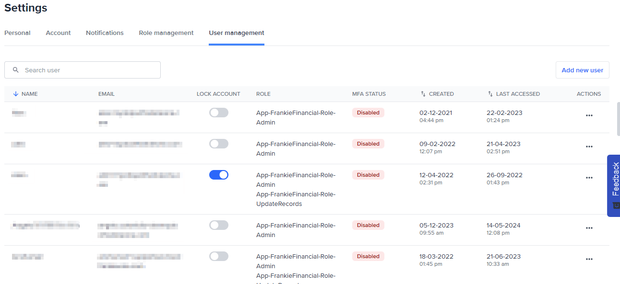
Task: Click the Add new user button
Action: (582, 70)
